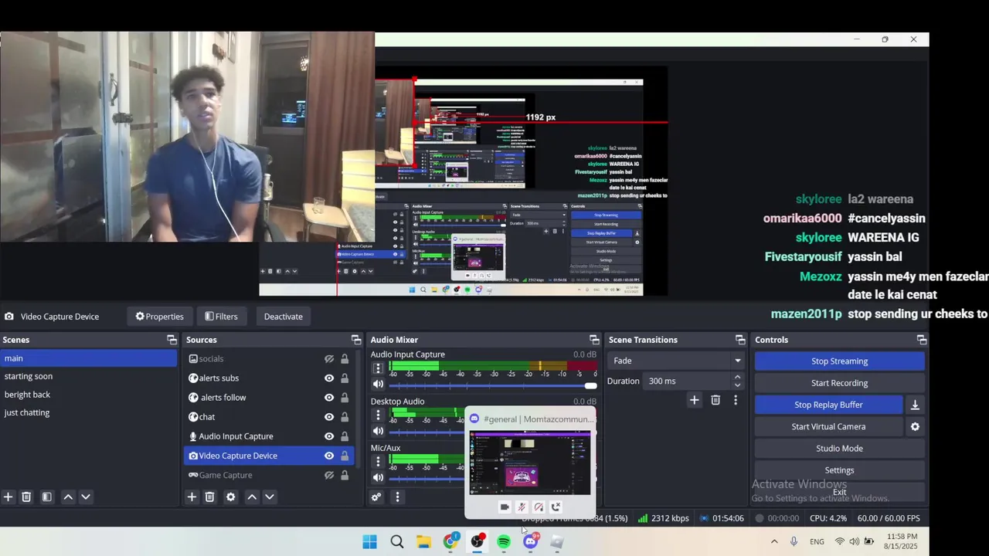Hide the alerts follow source
The width and height of the screenshot is (989, 556).
[329, 398]
